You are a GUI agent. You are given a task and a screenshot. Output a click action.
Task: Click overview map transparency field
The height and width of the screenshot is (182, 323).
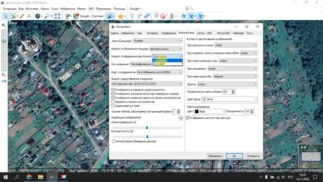click(x=227, y=92)
